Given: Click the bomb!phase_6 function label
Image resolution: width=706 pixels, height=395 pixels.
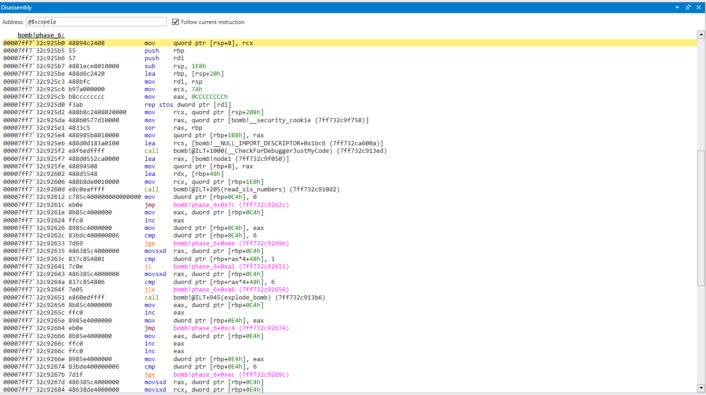Looking at the screenshot, I should click(41, 35).
